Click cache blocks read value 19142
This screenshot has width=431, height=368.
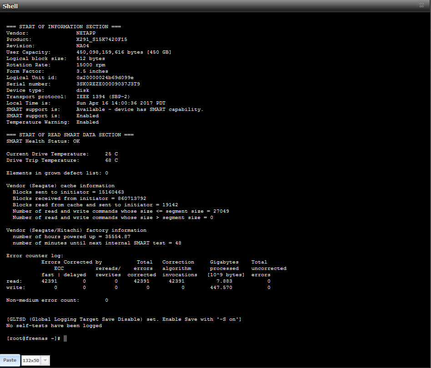click(170, 204)
